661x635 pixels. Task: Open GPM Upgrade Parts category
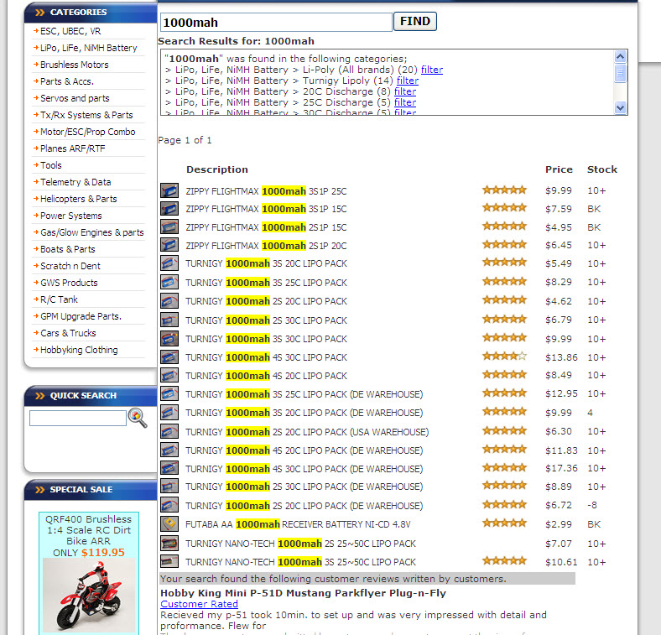81,316
